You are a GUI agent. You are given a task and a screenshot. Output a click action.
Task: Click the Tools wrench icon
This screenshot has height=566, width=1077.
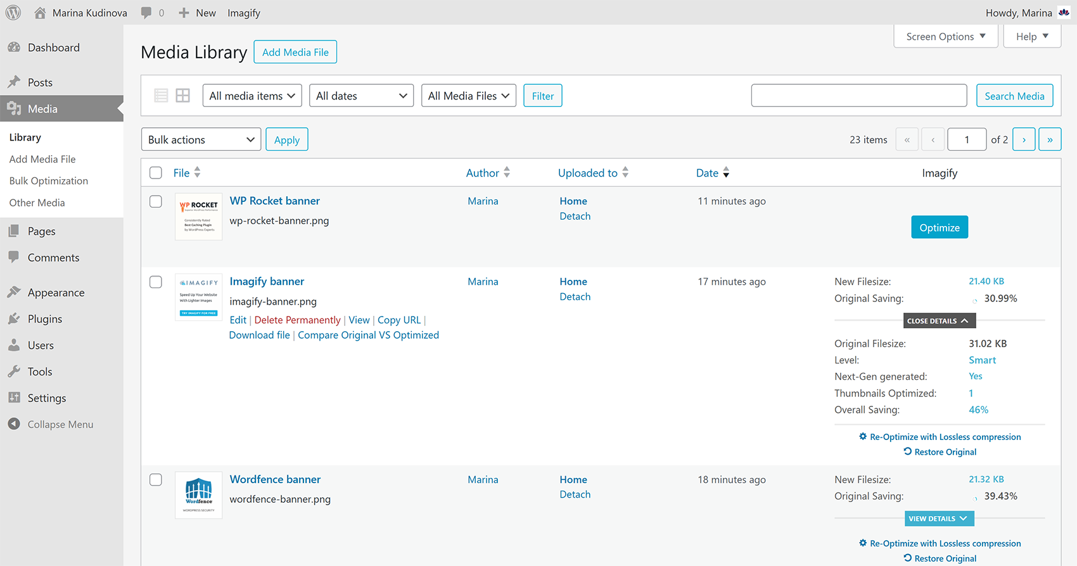coord(14,372)
